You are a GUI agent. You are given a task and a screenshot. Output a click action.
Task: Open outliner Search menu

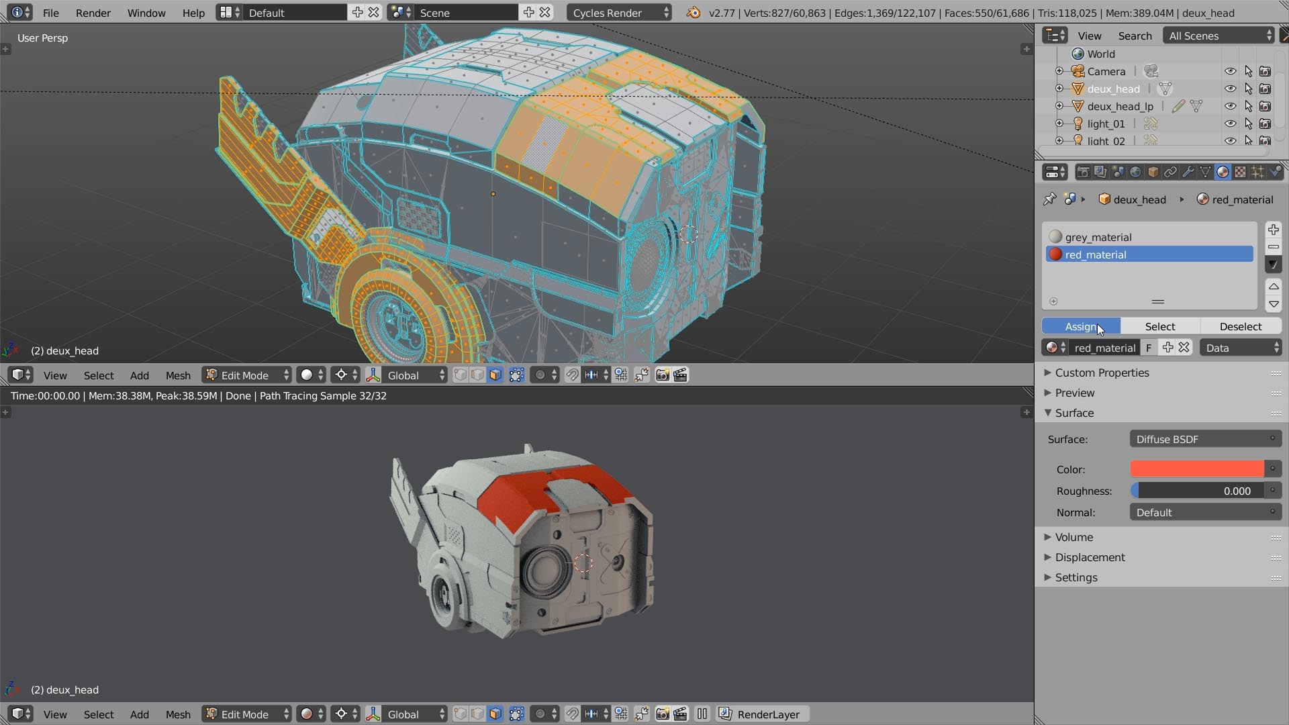pyautogui.click(x=1135, y=36)
